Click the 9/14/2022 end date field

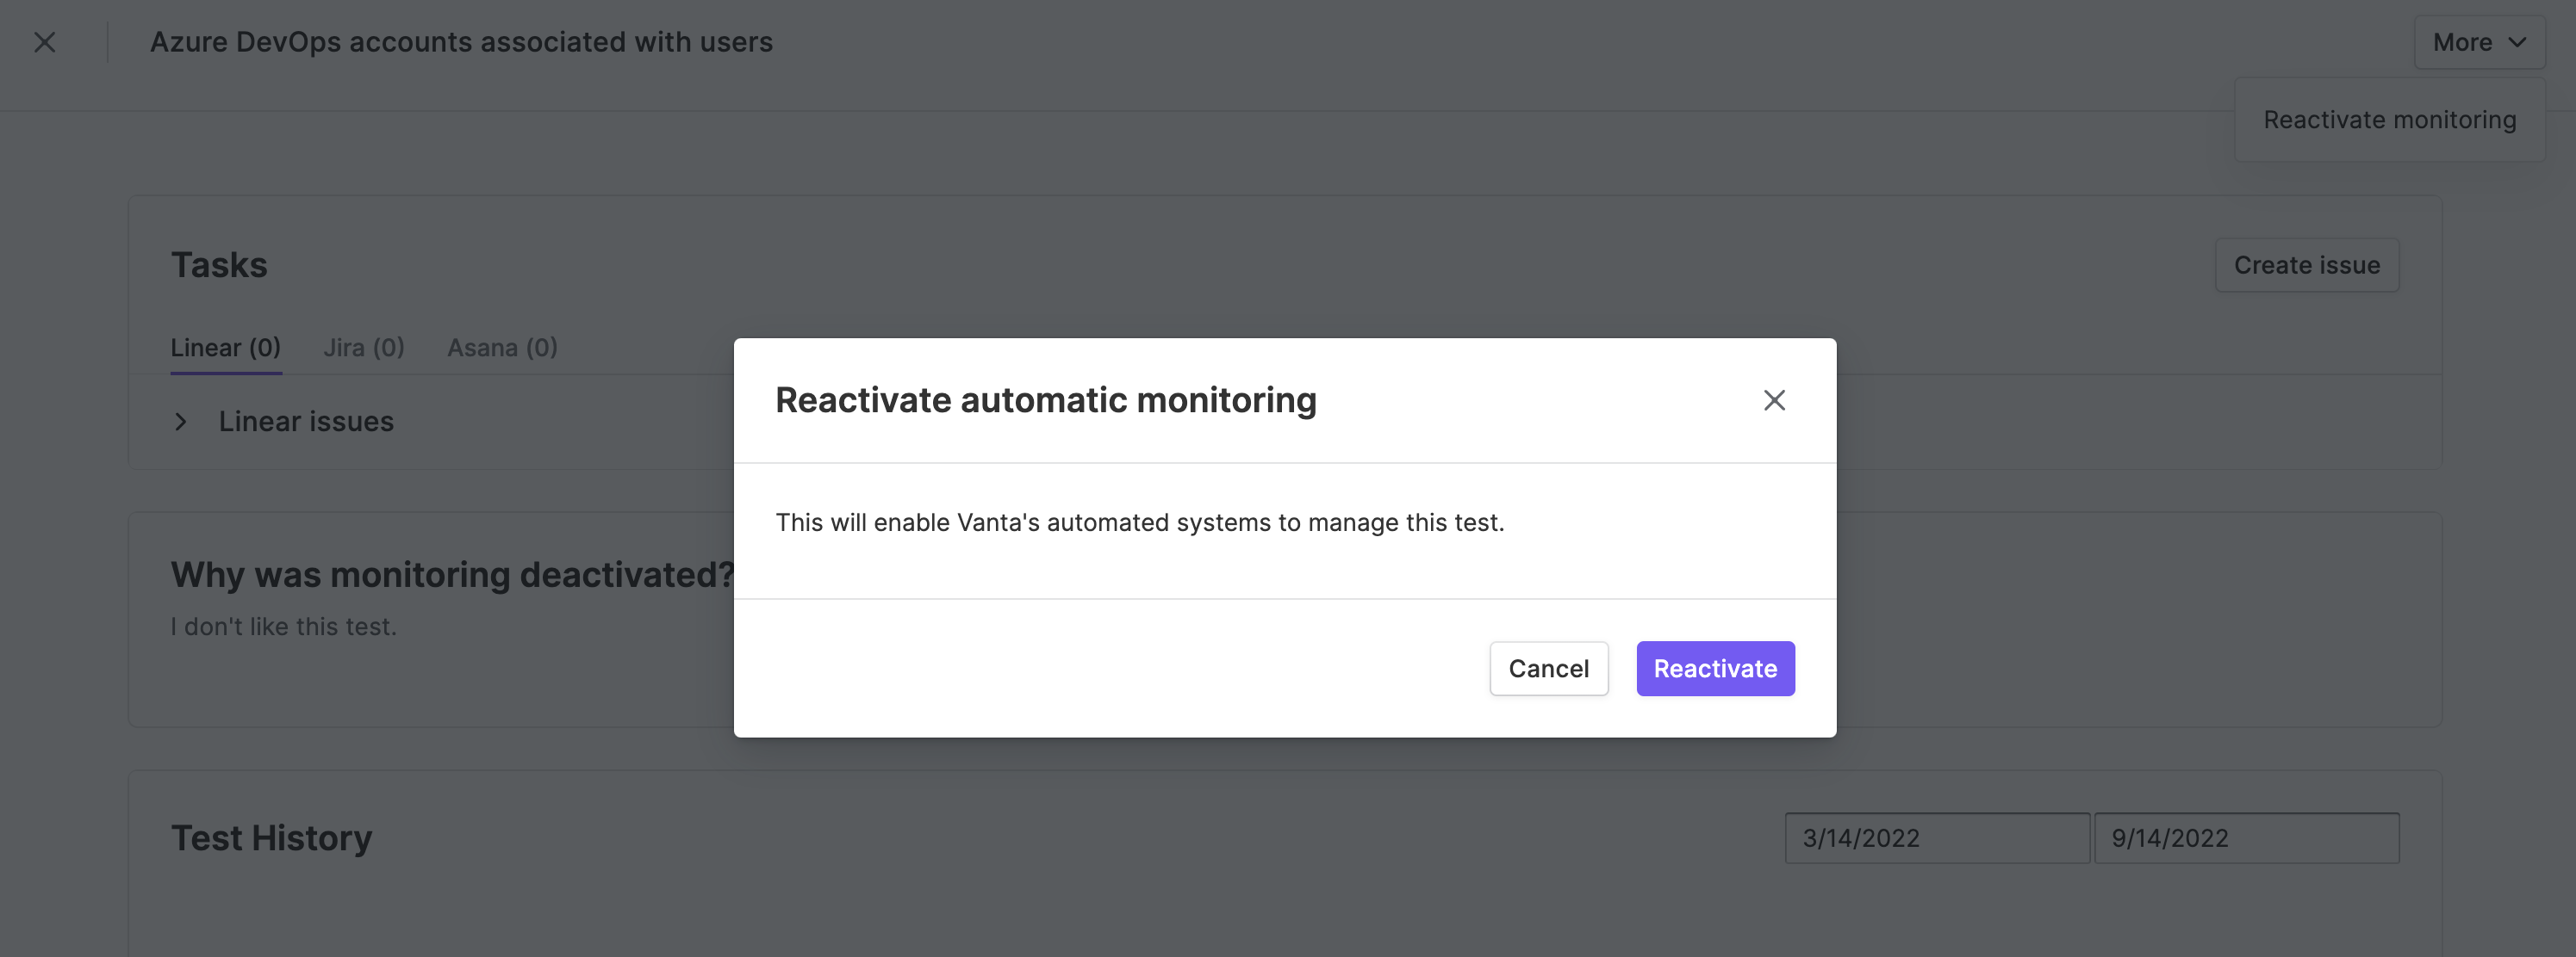tap(2246, 837)
